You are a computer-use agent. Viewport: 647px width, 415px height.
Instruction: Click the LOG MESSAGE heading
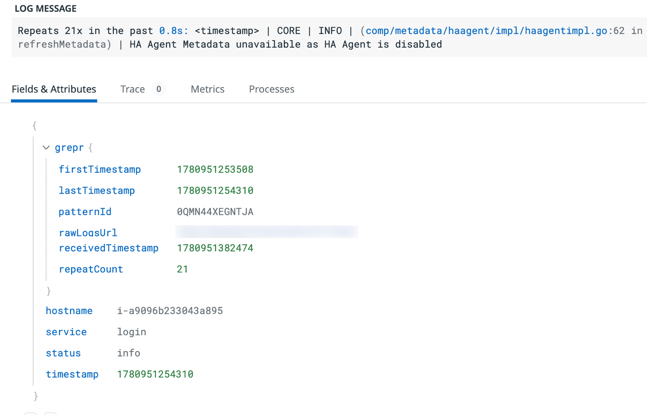coord(46,8)
